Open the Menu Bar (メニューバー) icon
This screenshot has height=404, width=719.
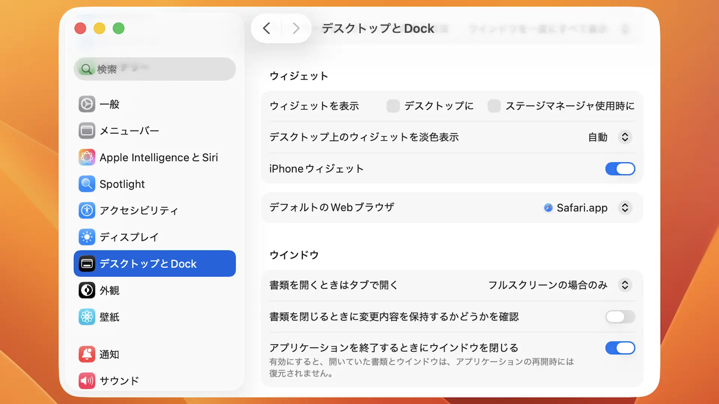pyautogui.click(x=87, y=131)
